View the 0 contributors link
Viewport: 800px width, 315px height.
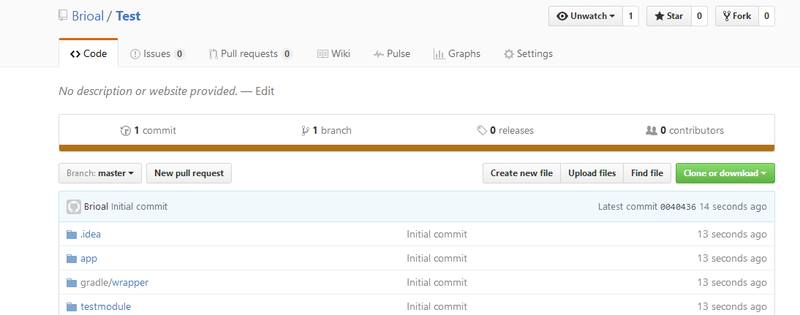[684, 131]
